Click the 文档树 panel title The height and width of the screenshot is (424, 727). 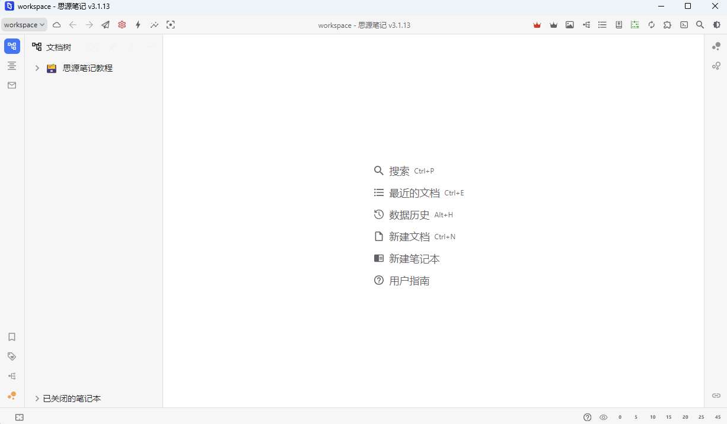tap(59, 47)
